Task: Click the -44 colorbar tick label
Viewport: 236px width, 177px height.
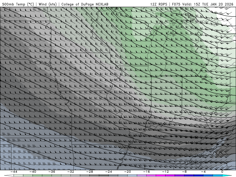Action: coord(14,172)
